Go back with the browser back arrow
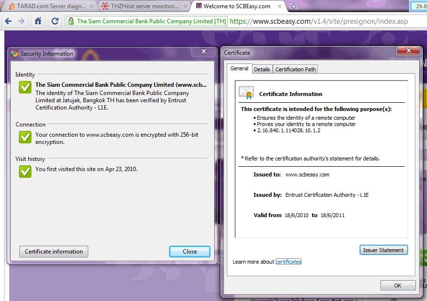 click(8, 21)
